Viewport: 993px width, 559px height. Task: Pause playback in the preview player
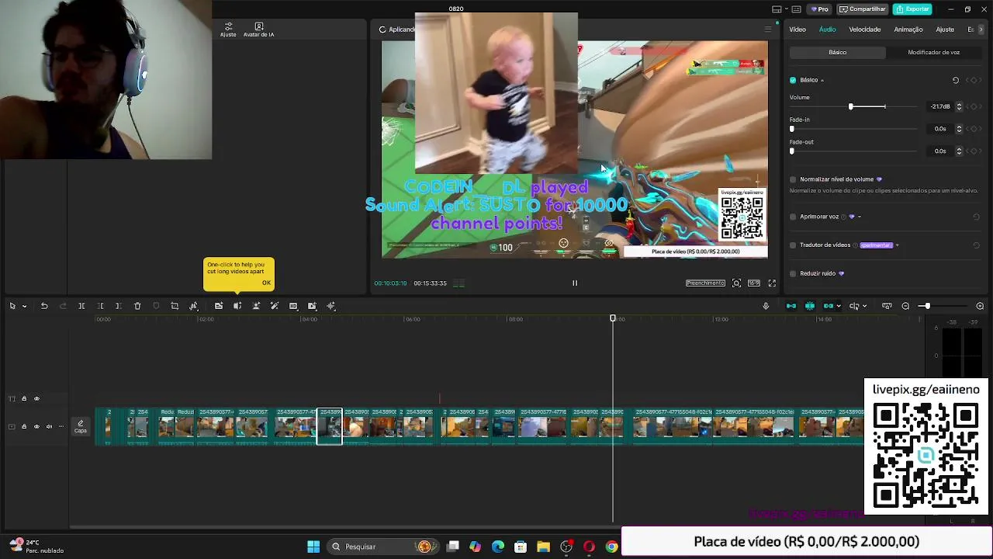click(575, 283)
